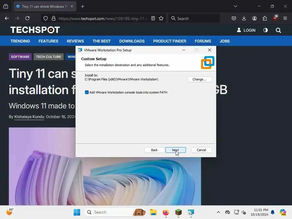Select VMware installer icon on taskbar
The image size is (292, 219).
191,212
